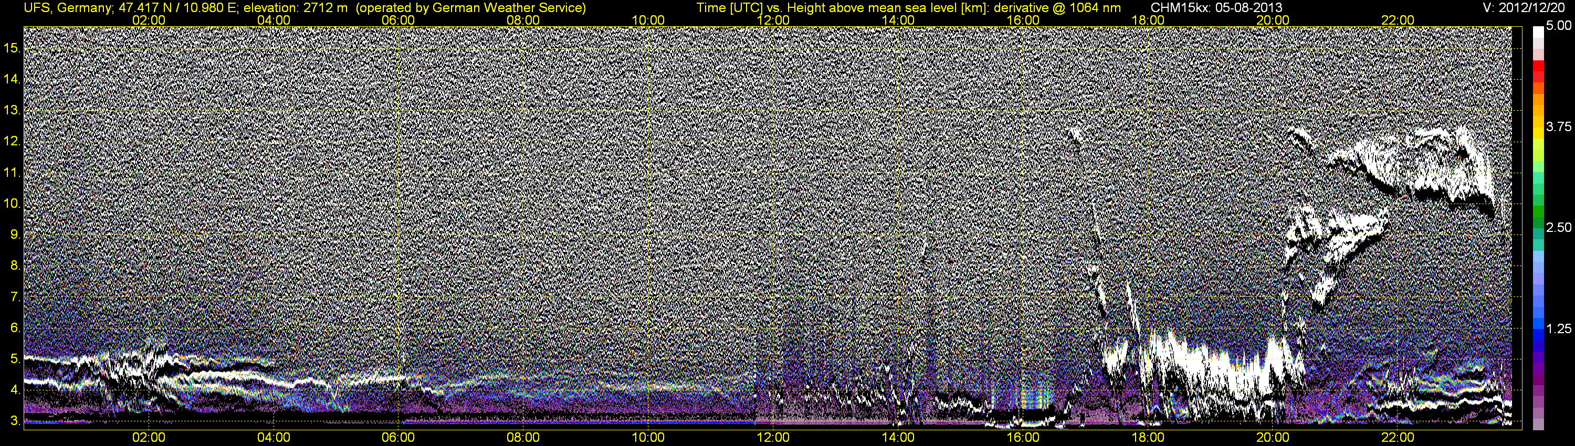Click the 02:00 label on the top time axis
The height and width of the screenshot is (446, 1575).
pos(149,20)
